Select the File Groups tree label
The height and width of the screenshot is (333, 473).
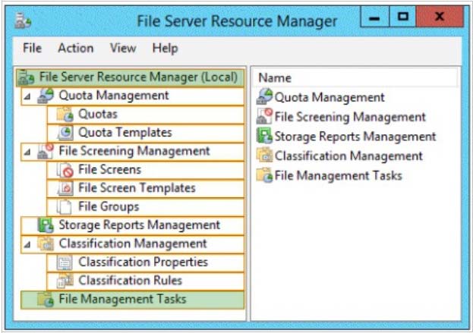coord(109,207)
